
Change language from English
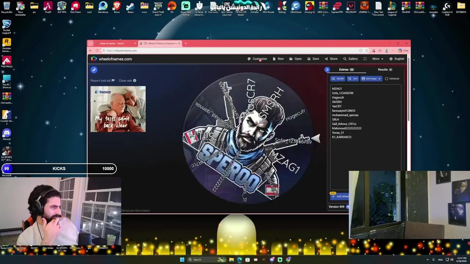coord(397,59)
